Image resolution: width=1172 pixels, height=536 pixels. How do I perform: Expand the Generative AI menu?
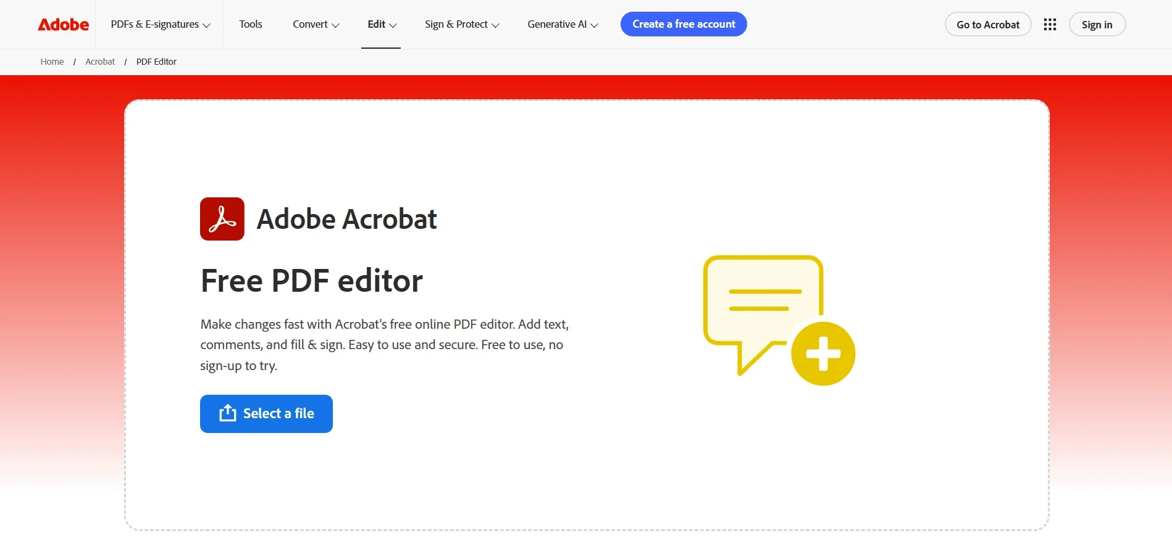point(563,25)
